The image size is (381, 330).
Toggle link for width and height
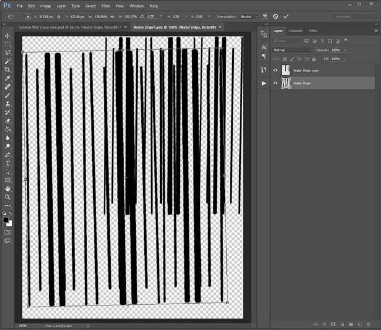click(113, 17)
